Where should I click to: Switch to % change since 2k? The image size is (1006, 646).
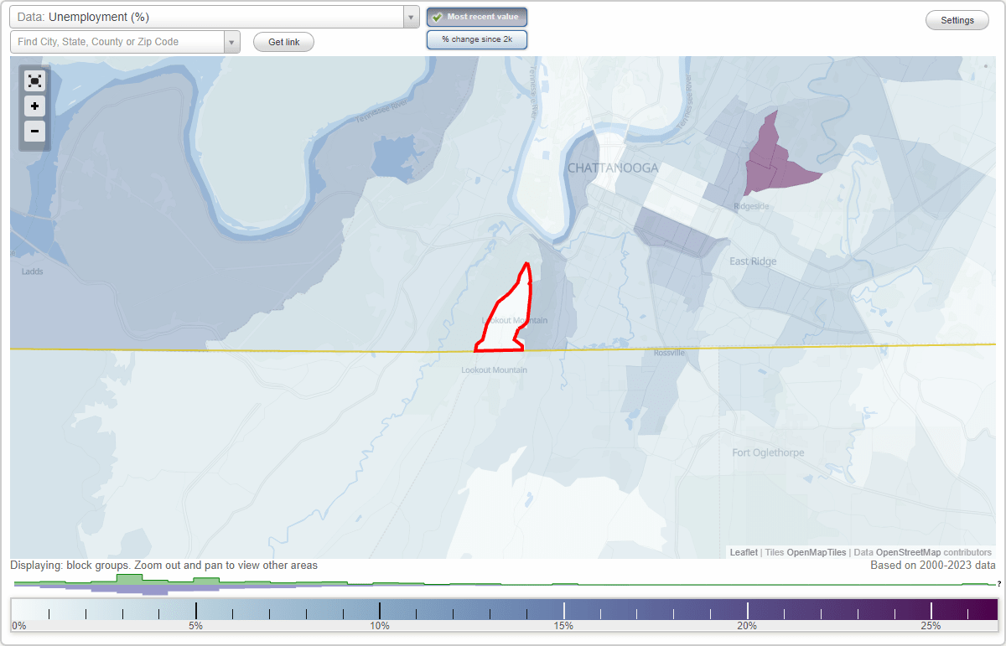click(477, 39)
